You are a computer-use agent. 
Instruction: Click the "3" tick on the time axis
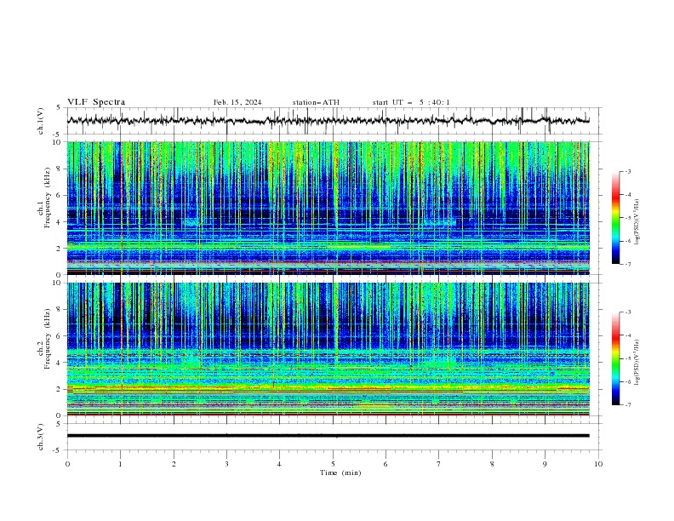click(226, 464)
